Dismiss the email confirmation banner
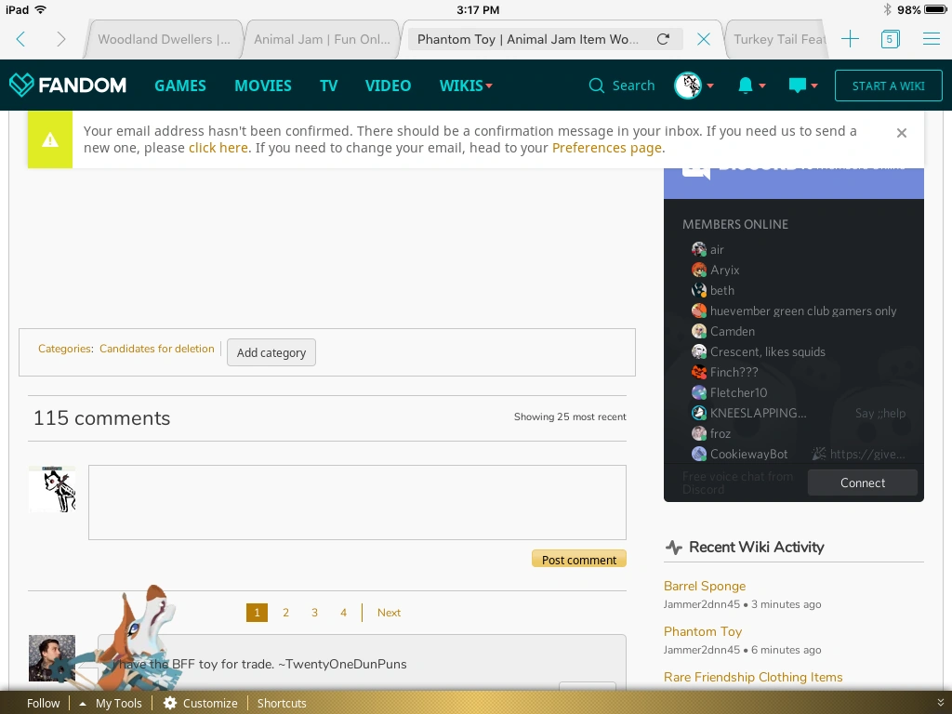This screenshot has height=714, width=952. [x=902, y=133]
